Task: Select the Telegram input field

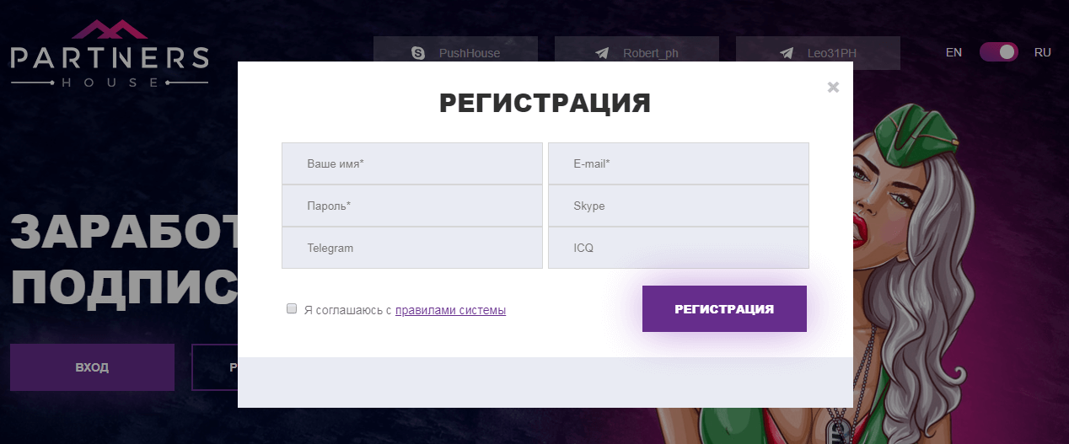Action: click(411, 249)
